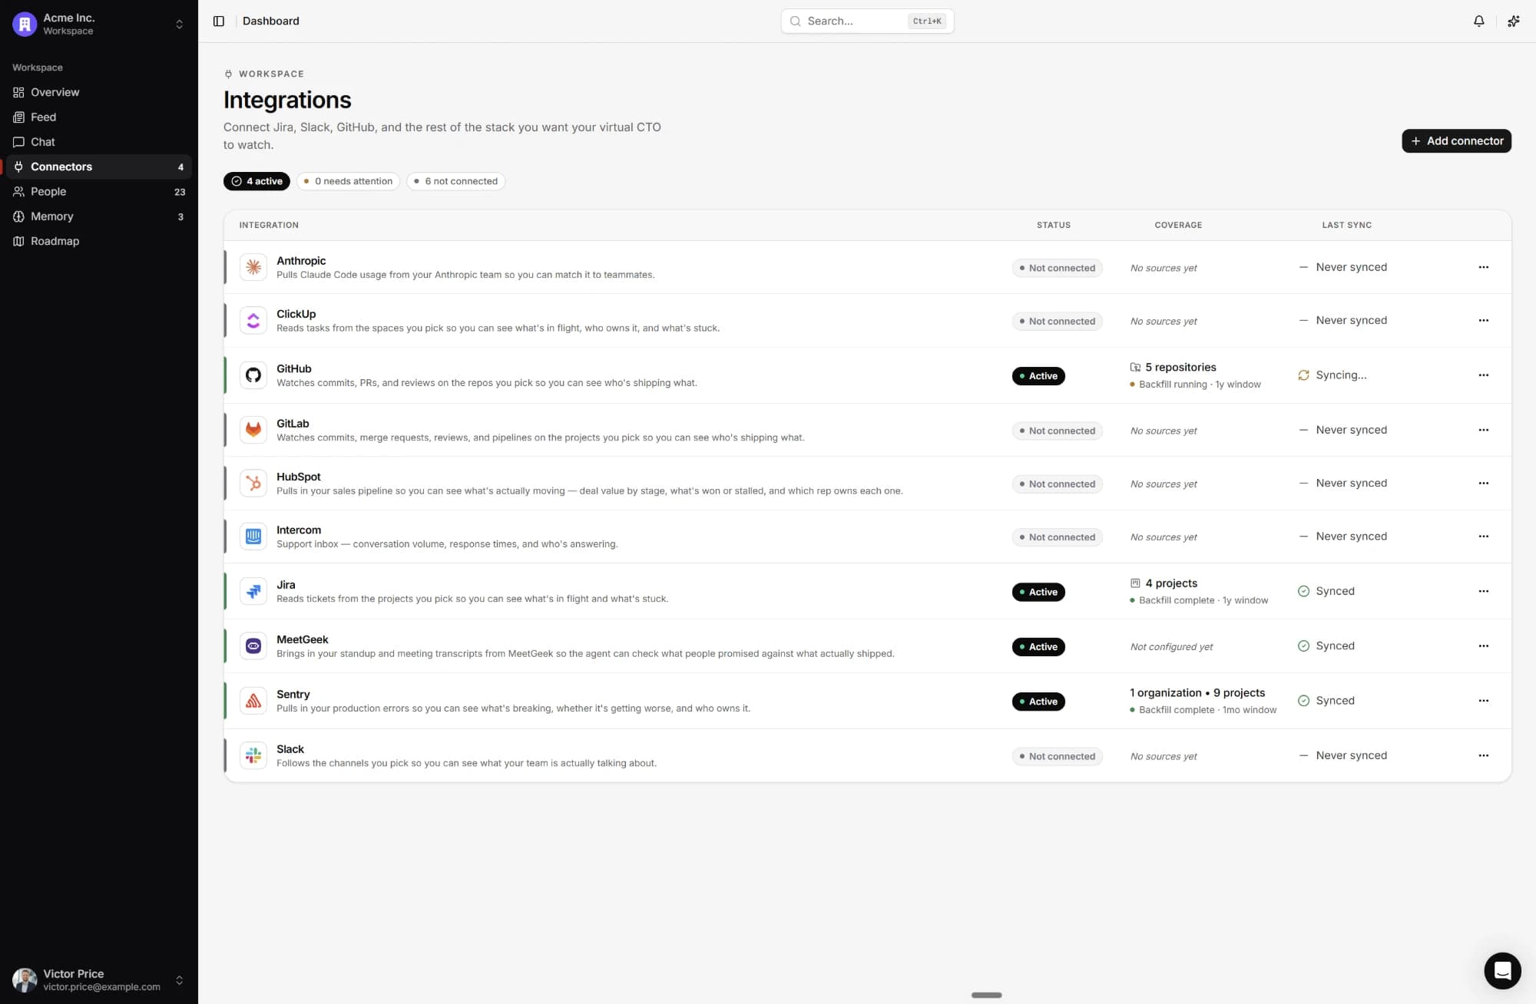Open the People sidebar item

[99, 191]
